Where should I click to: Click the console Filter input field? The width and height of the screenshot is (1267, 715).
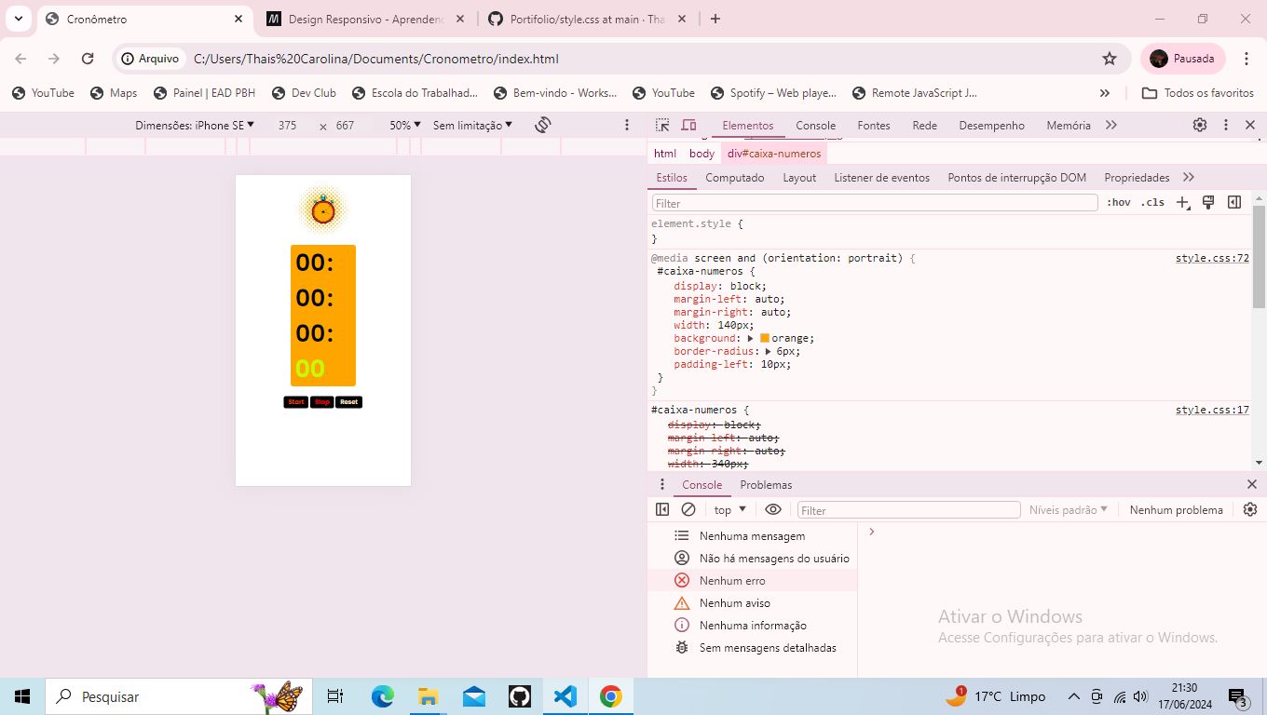coord(908,509)
